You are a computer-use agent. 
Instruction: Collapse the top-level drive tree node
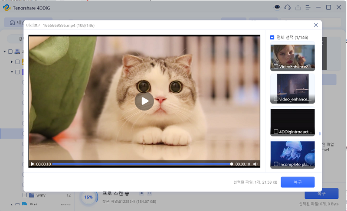5,52
